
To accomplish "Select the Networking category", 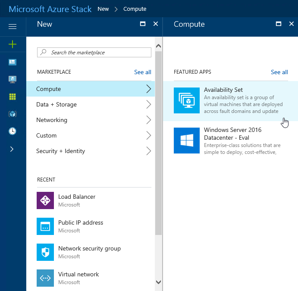I will tap(91, 120).
